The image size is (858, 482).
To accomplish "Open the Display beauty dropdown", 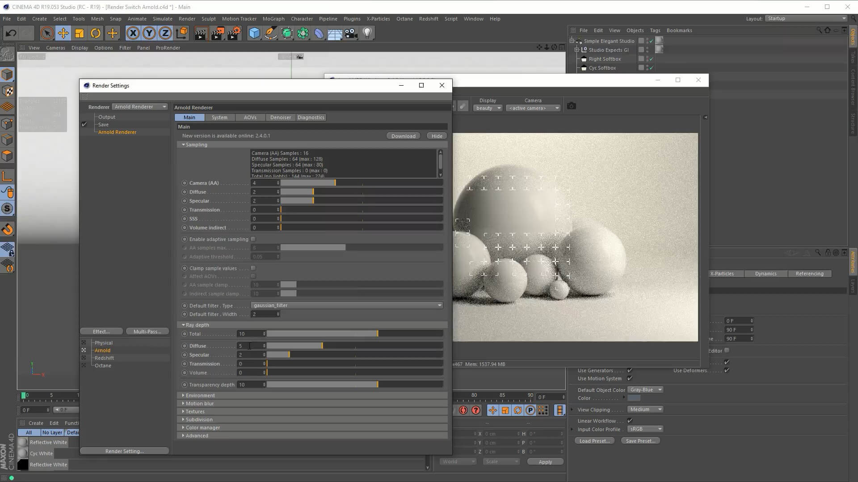I will pos(488,108).
